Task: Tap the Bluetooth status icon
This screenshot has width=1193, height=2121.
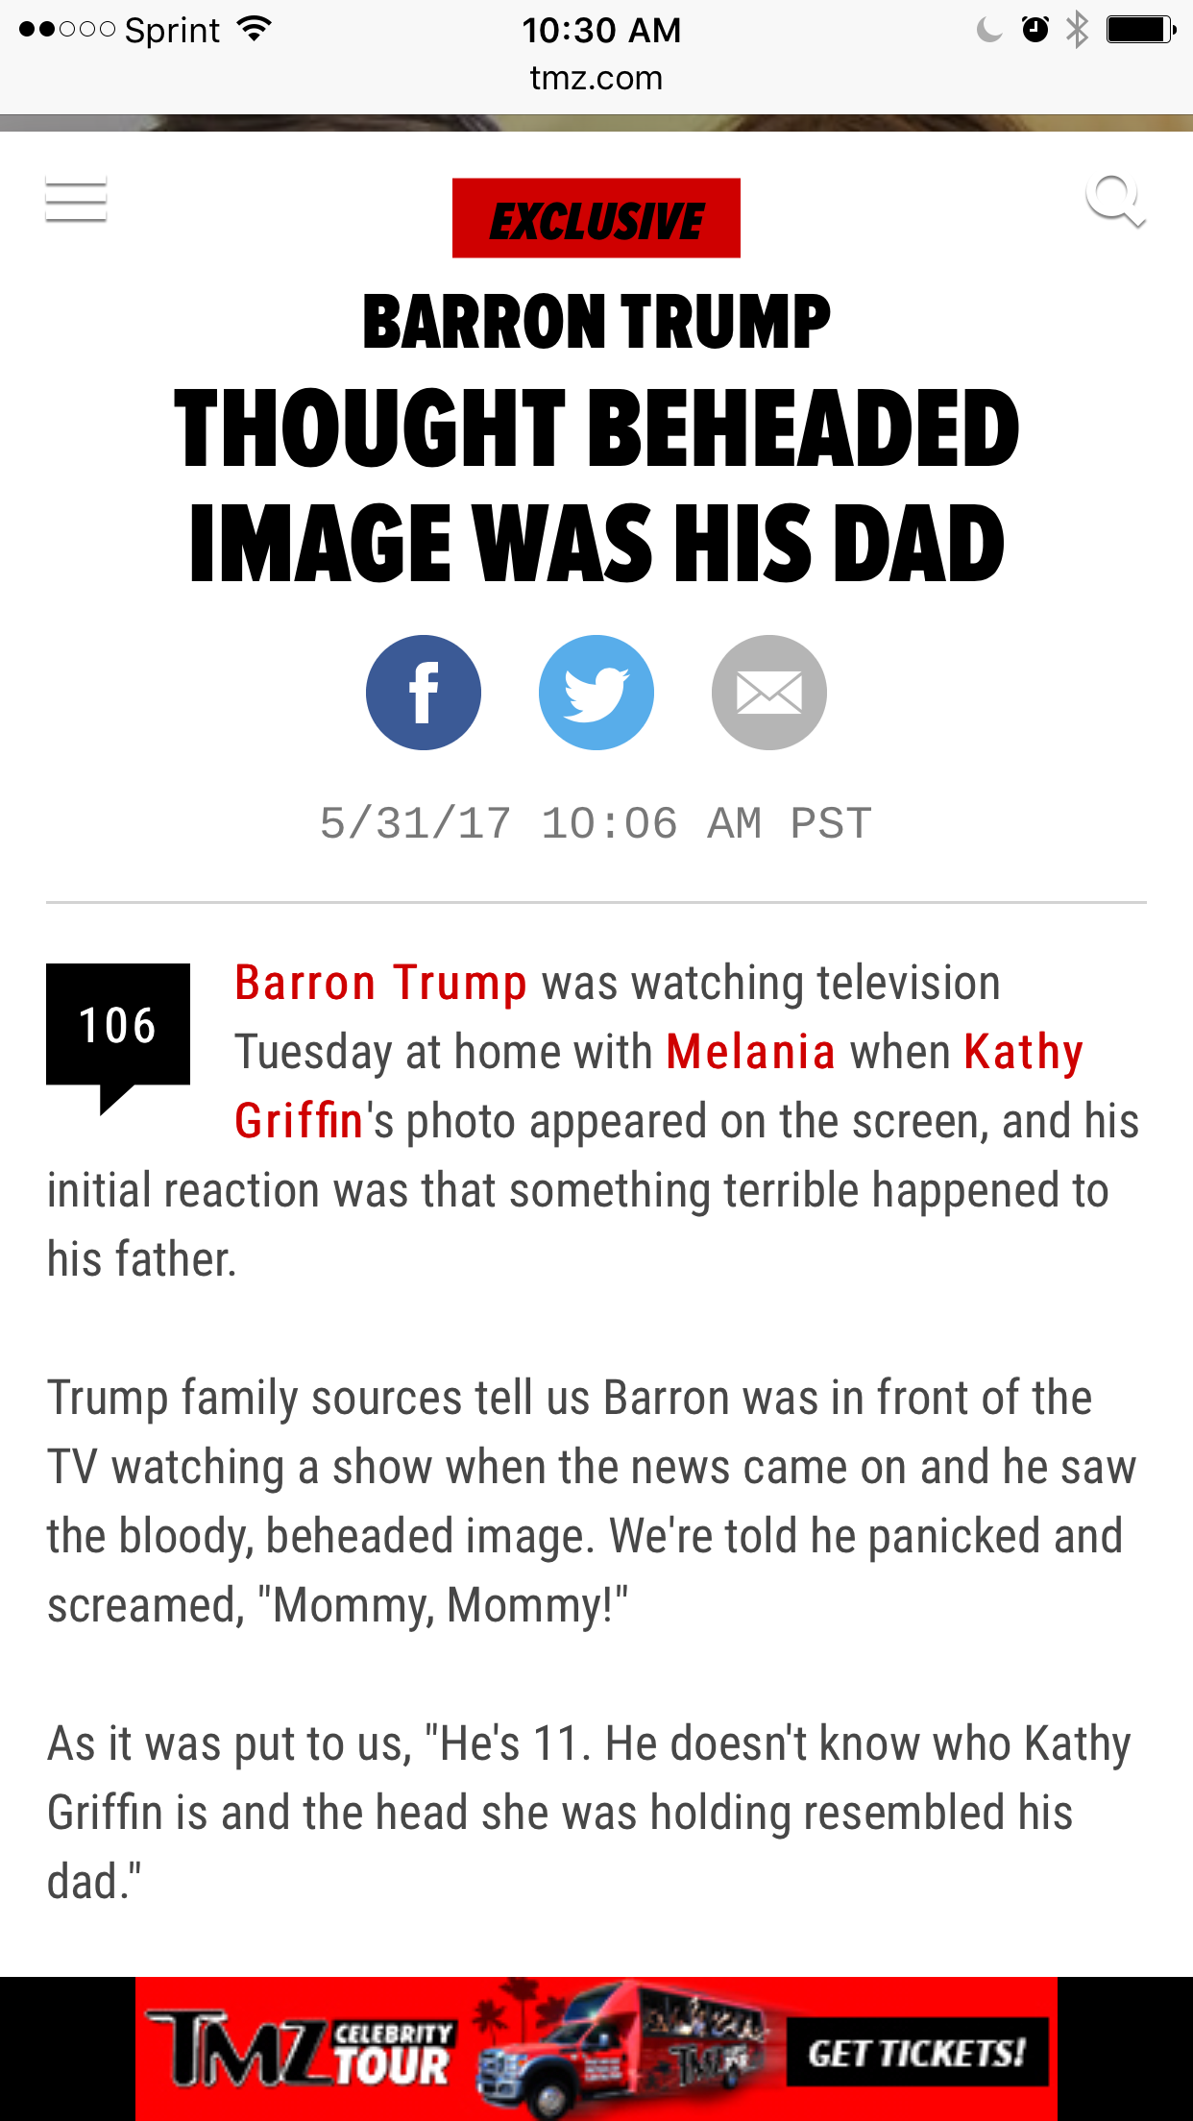Action: (x=1078, y=29)
